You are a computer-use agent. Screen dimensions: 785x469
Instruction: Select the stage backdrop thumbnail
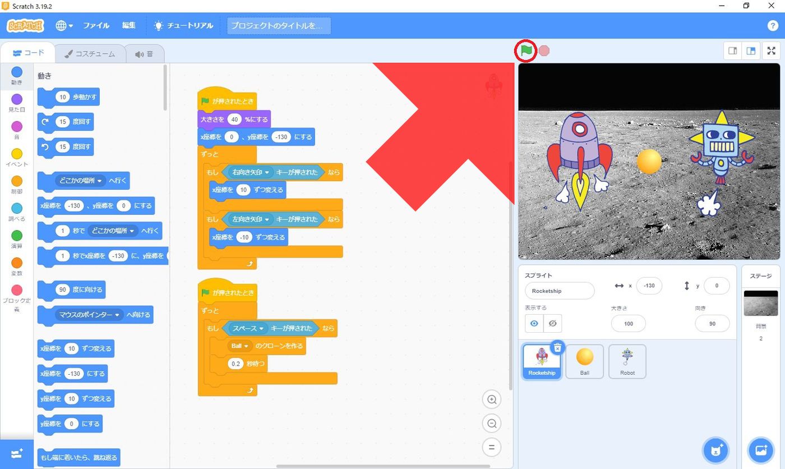(761, 303)
